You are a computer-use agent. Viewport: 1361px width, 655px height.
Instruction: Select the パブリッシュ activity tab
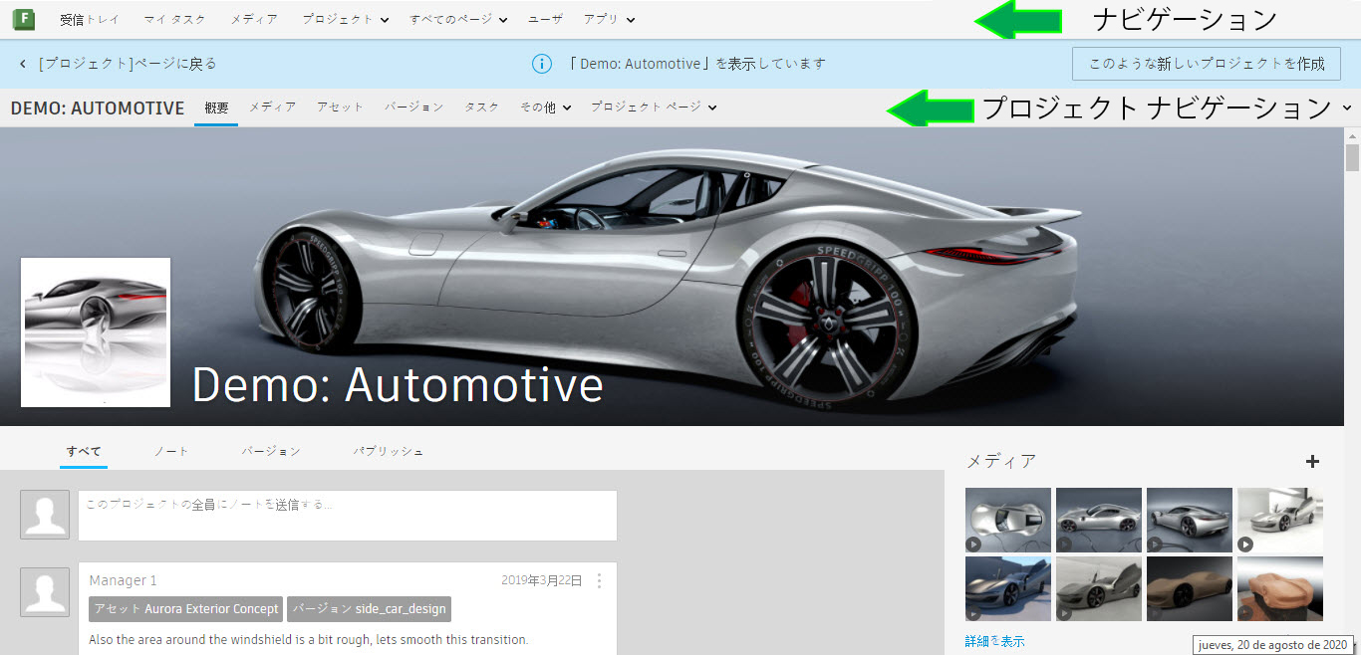click(389, 451)
